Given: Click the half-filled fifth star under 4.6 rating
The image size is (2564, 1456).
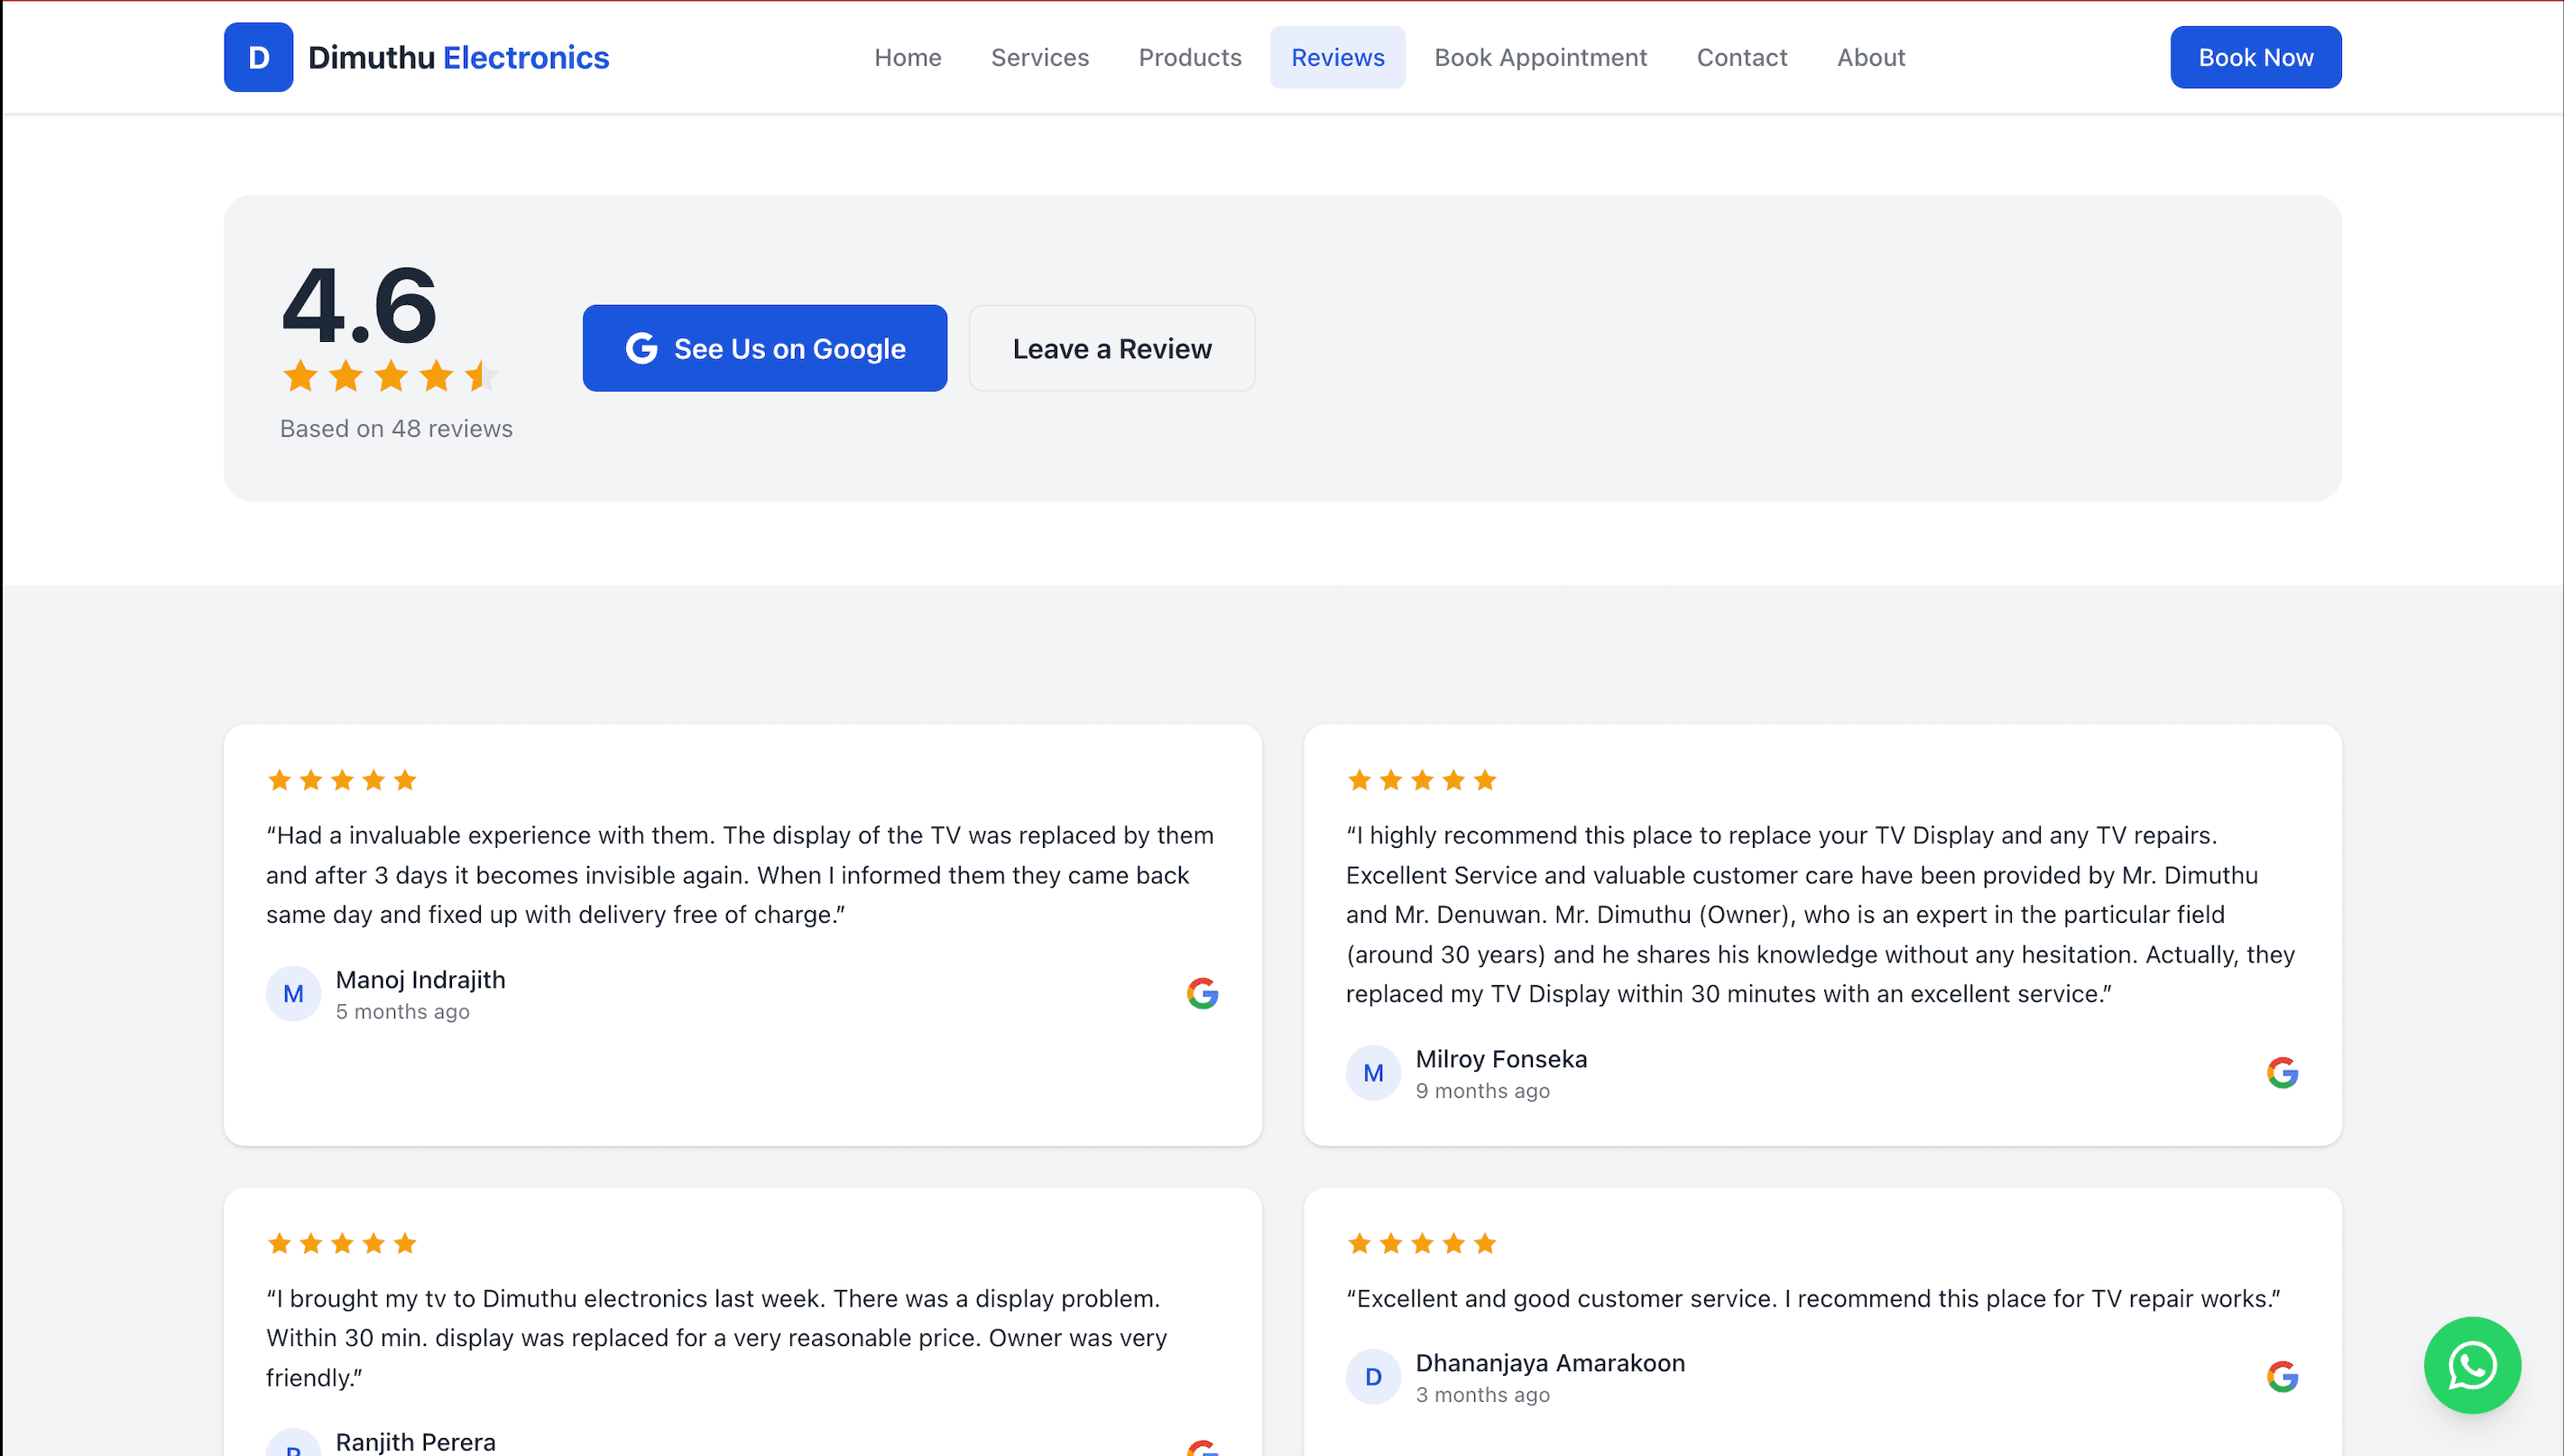Looking at the screenshot, I should [480, 377].
